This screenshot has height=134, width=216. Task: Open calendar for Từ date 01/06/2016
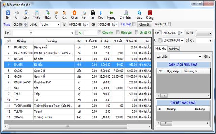tap(86, 25)
